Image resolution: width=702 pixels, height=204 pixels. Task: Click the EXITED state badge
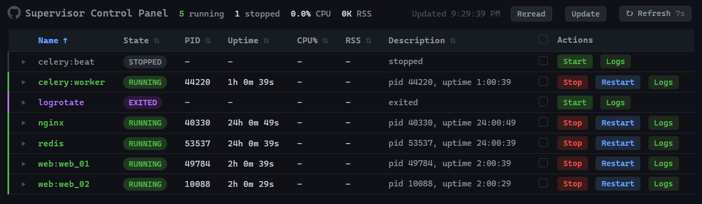click(x=142, y=103)
